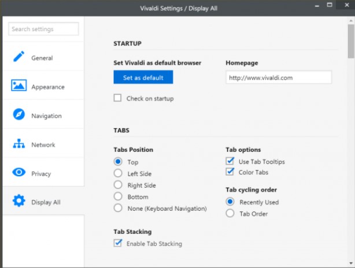Choose Bottom tabs position
This screenshot has width=355, height=268.
click(118, 196)
